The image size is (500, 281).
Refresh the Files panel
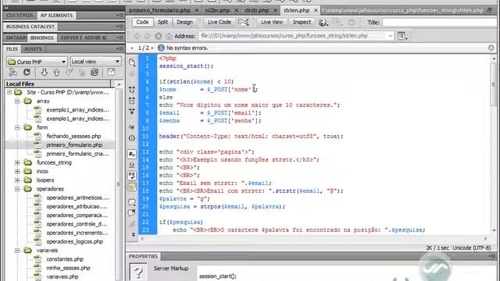(27, 73)
